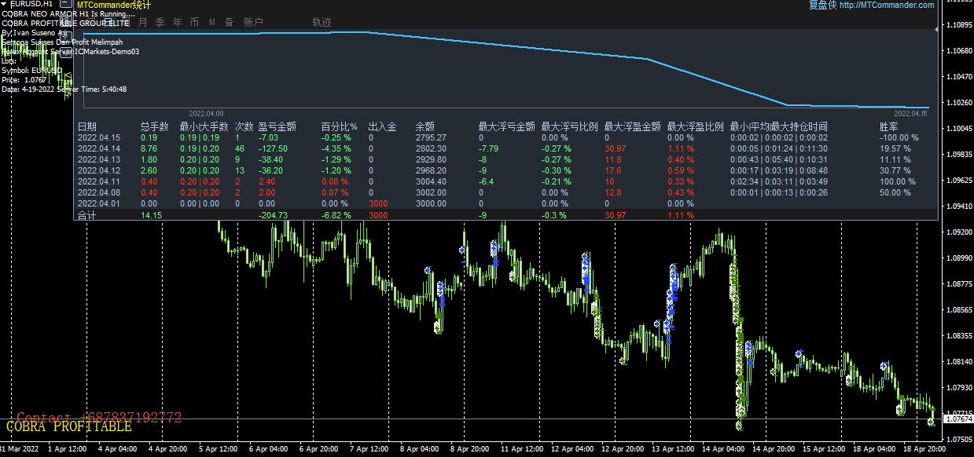Click the 8 Apr 04:00 label on the time axis
Viewport: 974px width, 457px height.
pyautogui.click(x=421, y=450)
